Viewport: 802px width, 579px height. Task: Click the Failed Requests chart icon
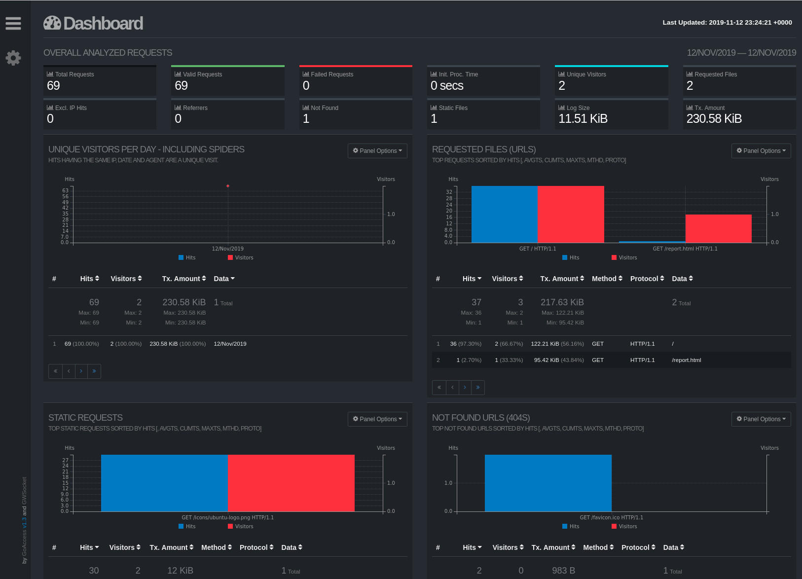(306, 74)
